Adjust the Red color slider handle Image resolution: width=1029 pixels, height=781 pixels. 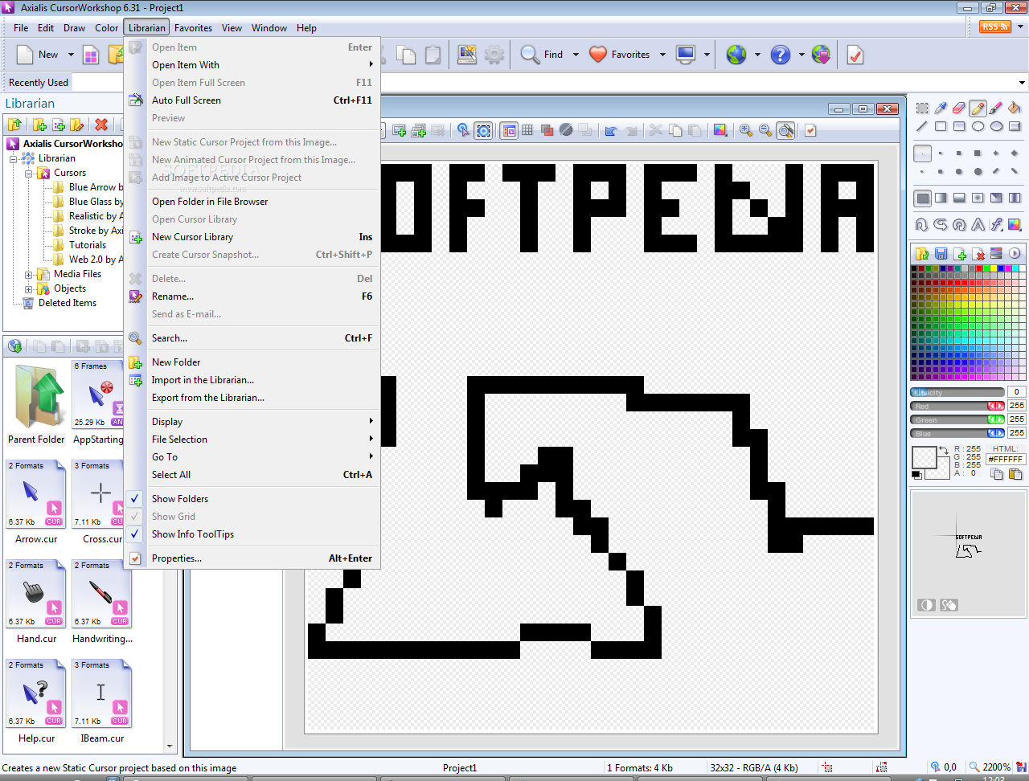(x=996, y=407)
